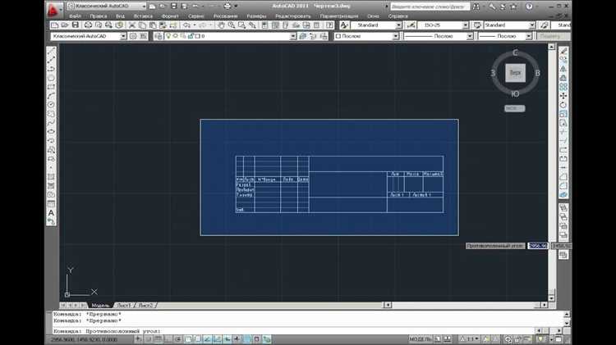Open the Table Style manager icon
The width and height of the screenshot is (616, 345).
(x=477, y=25)
